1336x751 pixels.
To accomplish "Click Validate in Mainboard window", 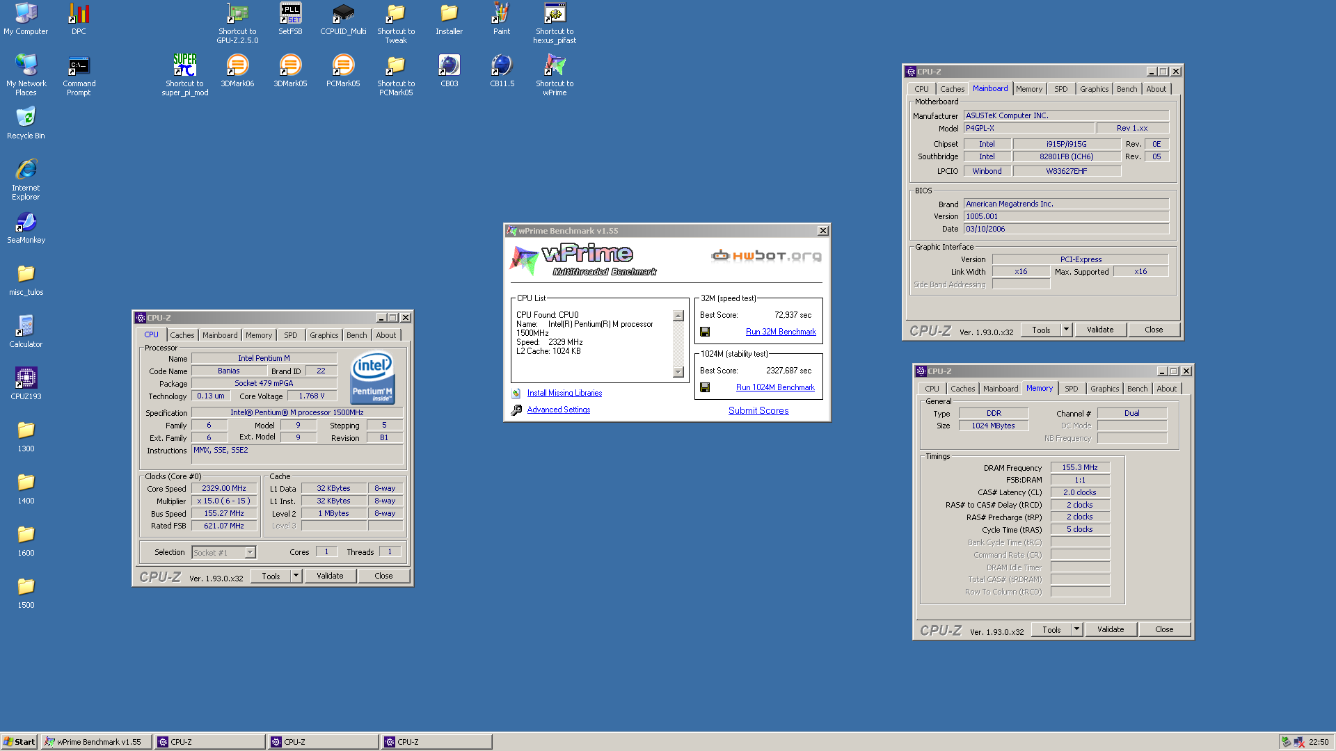I will coord(1100,330).
